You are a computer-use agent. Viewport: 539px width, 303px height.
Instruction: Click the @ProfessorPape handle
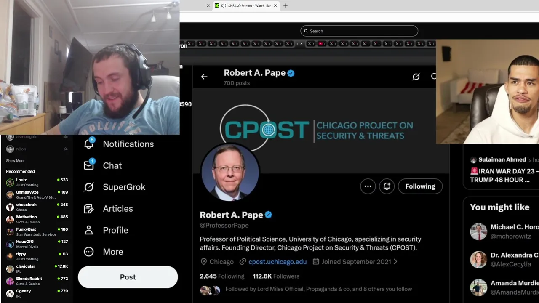click(x=224, y=226)
